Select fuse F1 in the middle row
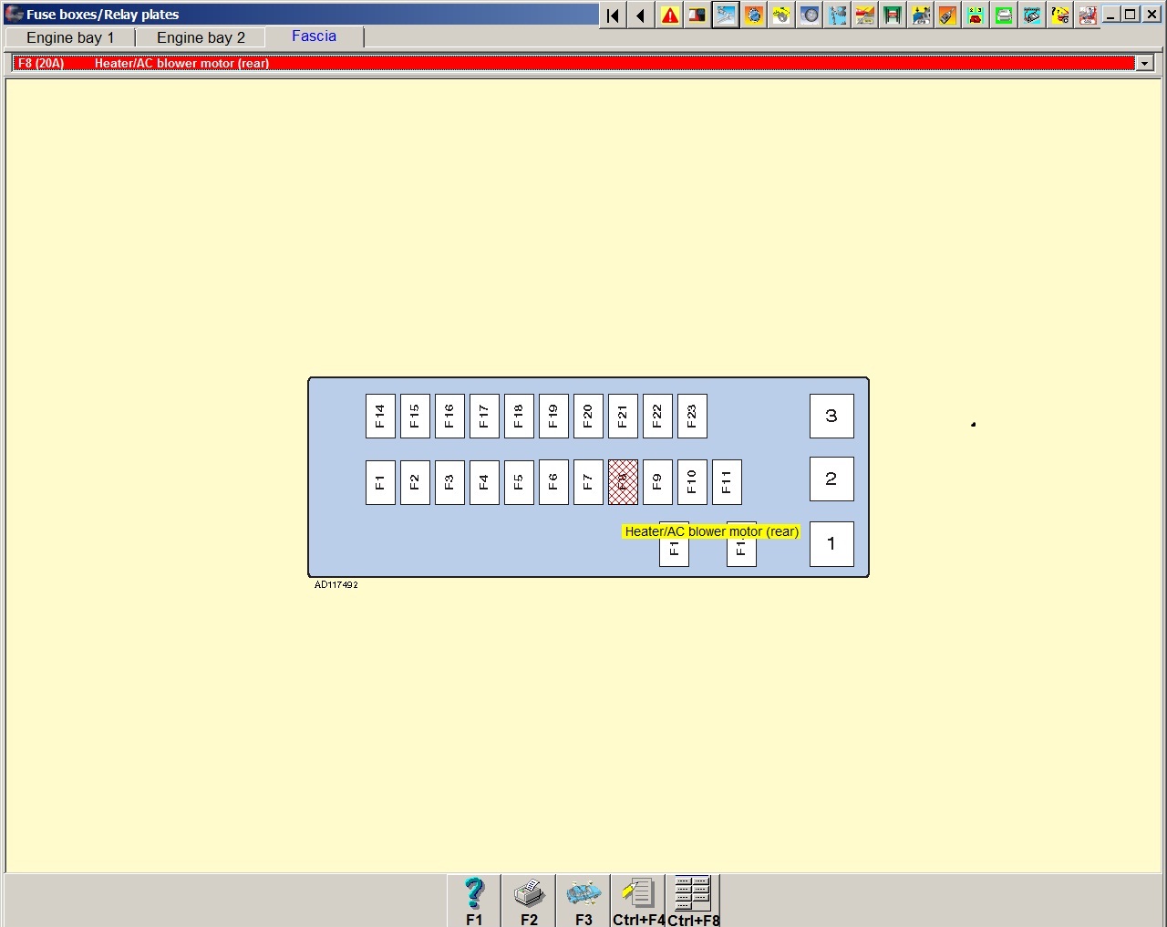 click(x=380, y=482)
